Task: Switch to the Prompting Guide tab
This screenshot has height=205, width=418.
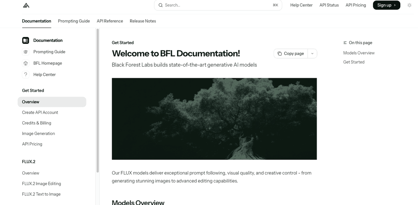Action: tap(74, 21)
